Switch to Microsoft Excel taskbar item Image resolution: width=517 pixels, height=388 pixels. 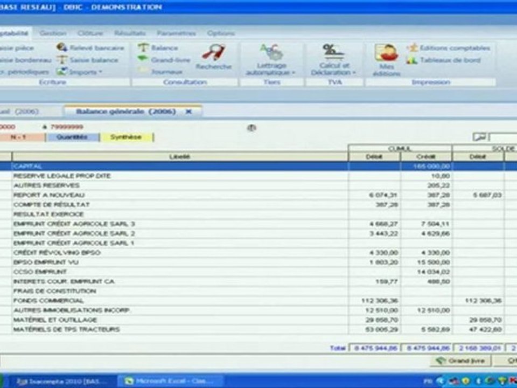171,381
